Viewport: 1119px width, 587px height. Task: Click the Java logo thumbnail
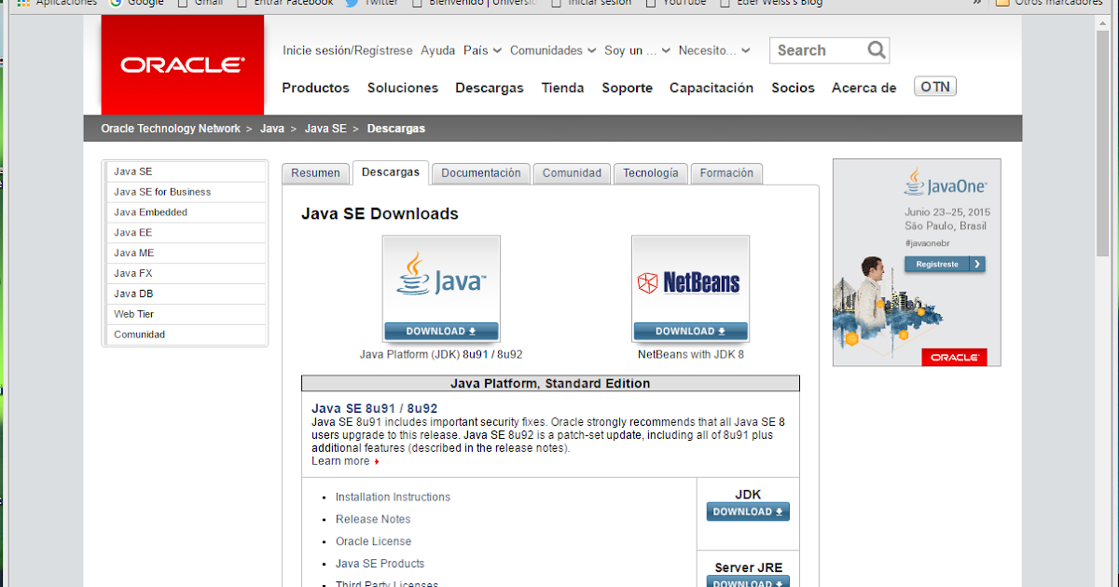coord(441,277)
